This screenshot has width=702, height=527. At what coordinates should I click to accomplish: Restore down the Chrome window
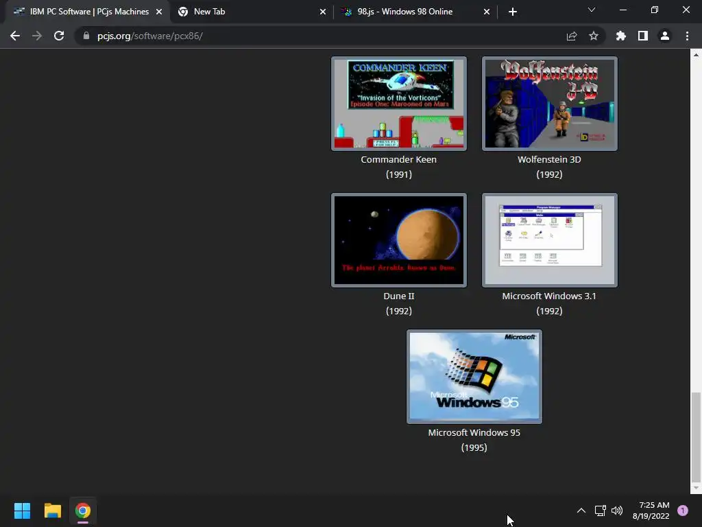[655, 10]
